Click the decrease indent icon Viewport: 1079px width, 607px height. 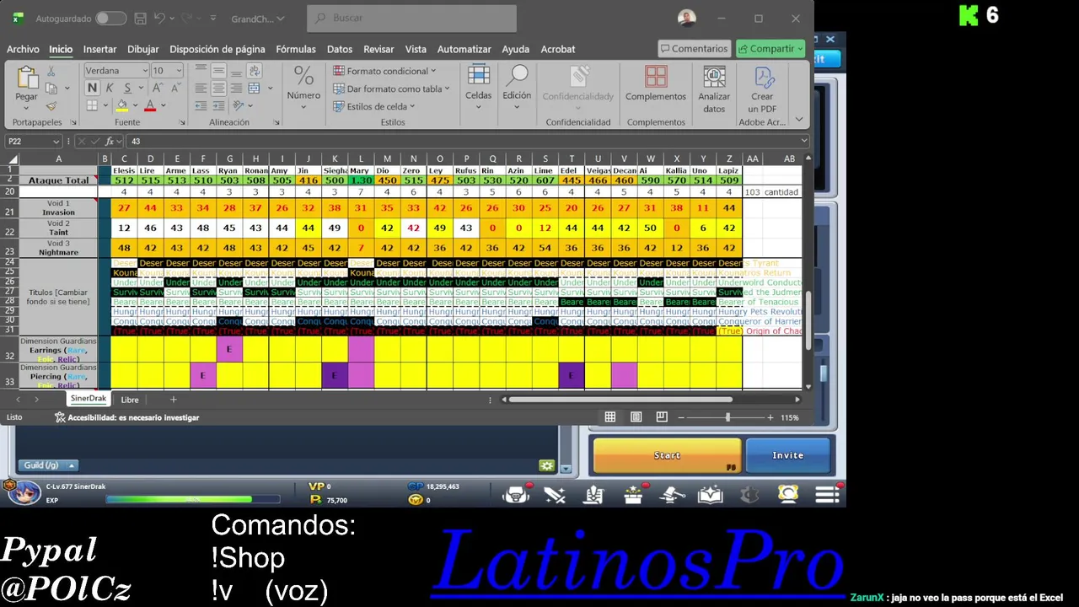(x=201, y=105)
